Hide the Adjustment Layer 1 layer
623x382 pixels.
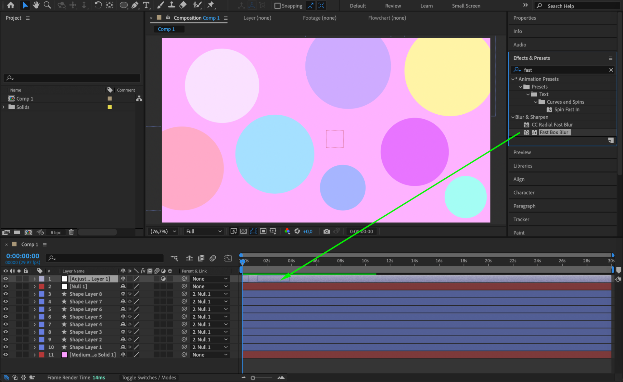click(6, 279)
